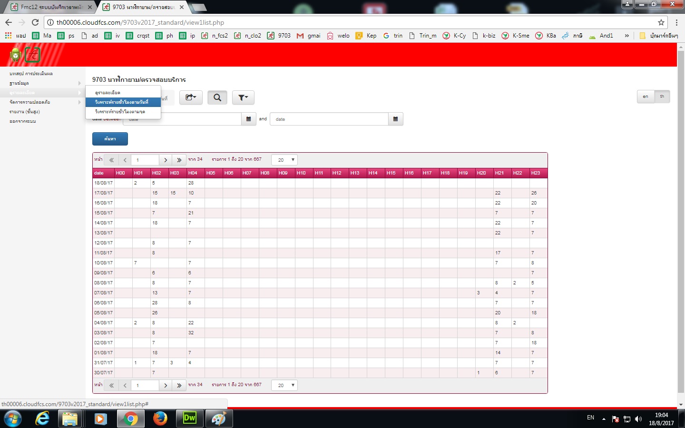Expand the ดูรายละเอียด sidebar submenu
This screenshot has height=428, width=685.
tap(43, 93)
